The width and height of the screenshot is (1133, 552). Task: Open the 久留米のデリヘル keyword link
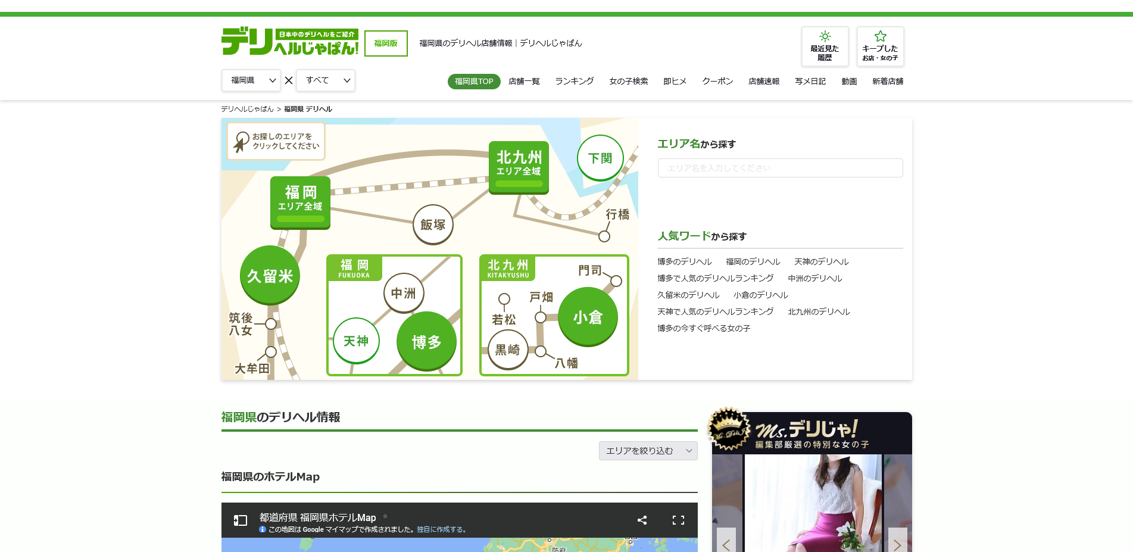(688, 295)
